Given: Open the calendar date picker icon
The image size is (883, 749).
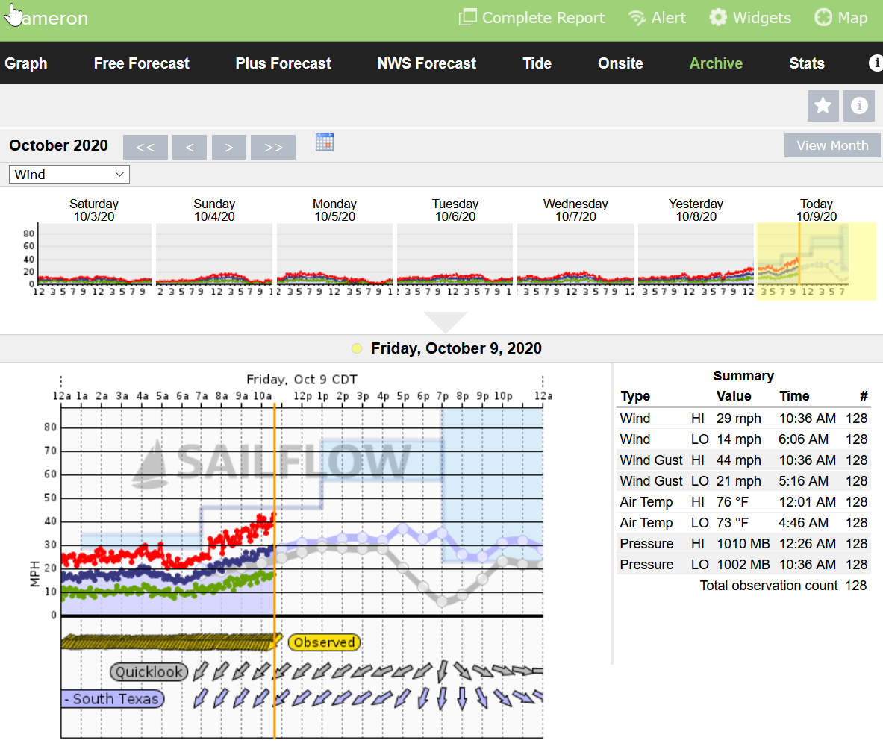Looking at the screenshot, I should 325,142.
